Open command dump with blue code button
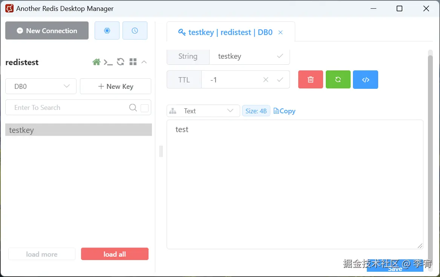440x277 pixels. [365, 79]
